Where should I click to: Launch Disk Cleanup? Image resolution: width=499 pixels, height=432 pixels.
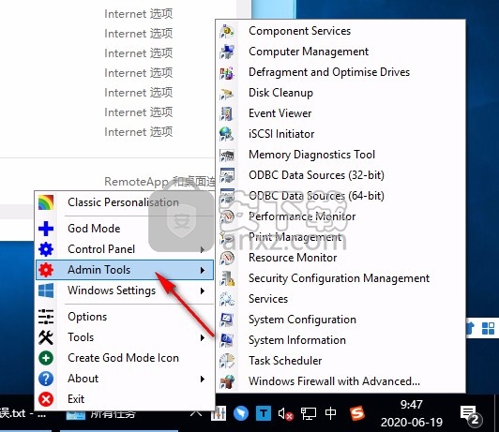click(340, 93)
